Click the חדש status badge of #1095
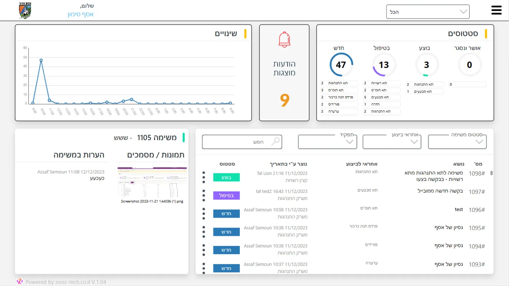Image resolution: width=509 pixels, height=286 pixels. 227,232
